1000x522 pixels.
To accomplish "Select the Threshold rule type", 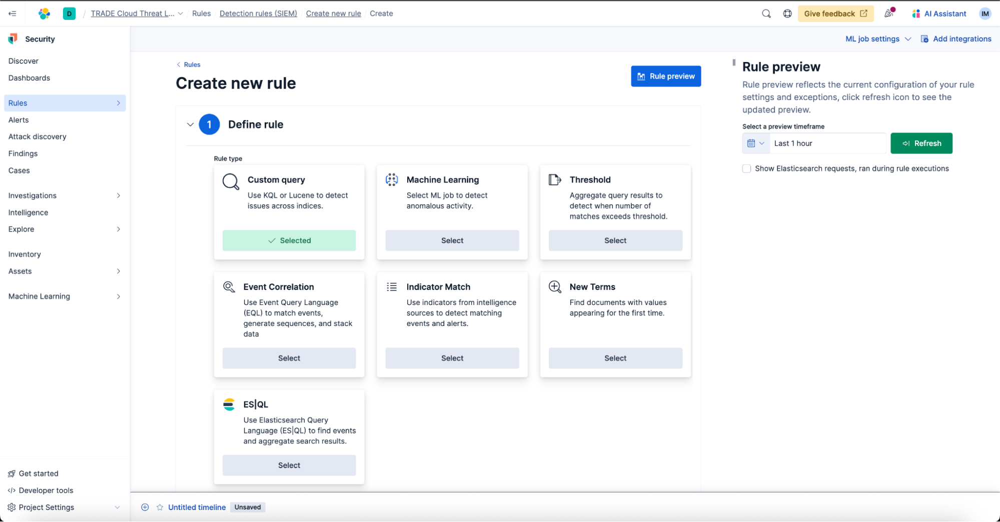I will [x=615, y=240].
